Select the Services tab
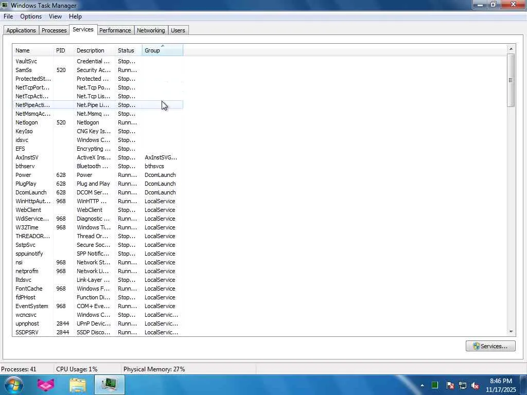Image resolution: width=527 pixels, height=395 pixels. pos(83,29)
